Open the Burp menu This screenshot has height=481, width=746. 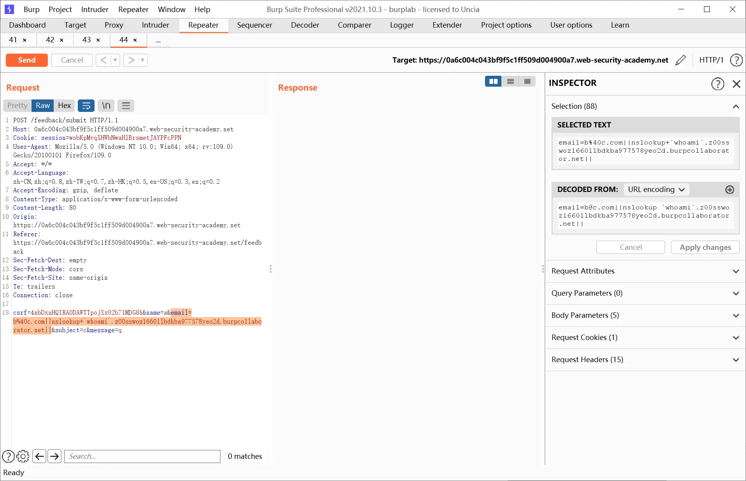pos(32,9)
